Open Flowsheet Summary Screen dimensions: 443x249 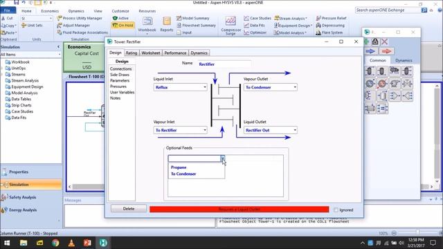click(x=196, y=26)
